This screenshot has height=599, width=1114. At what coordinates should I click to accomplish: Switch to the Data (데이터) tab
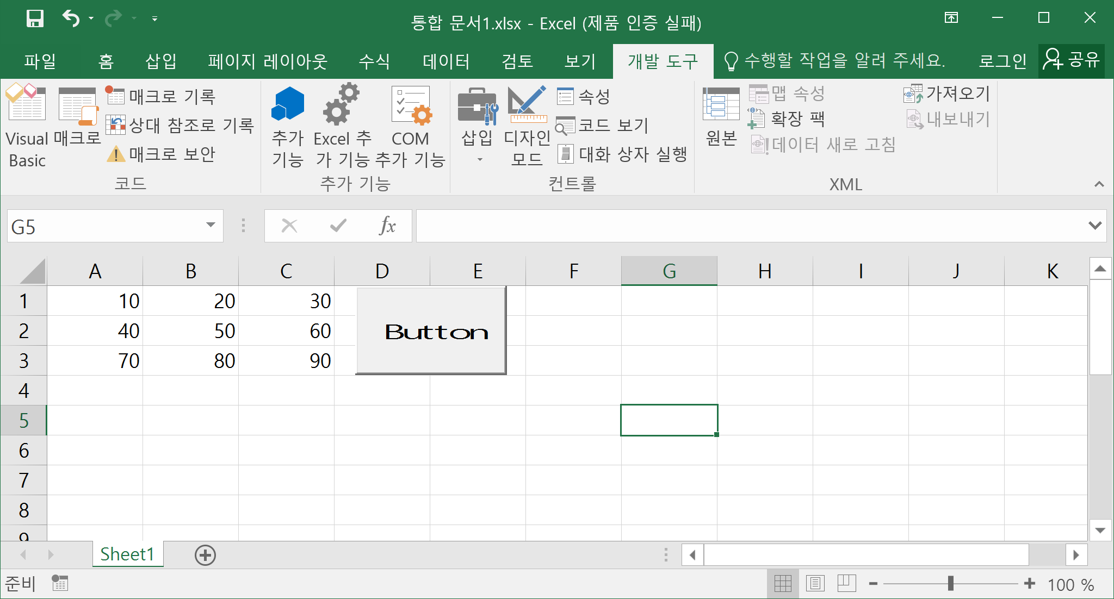click(x=446, y=61)
